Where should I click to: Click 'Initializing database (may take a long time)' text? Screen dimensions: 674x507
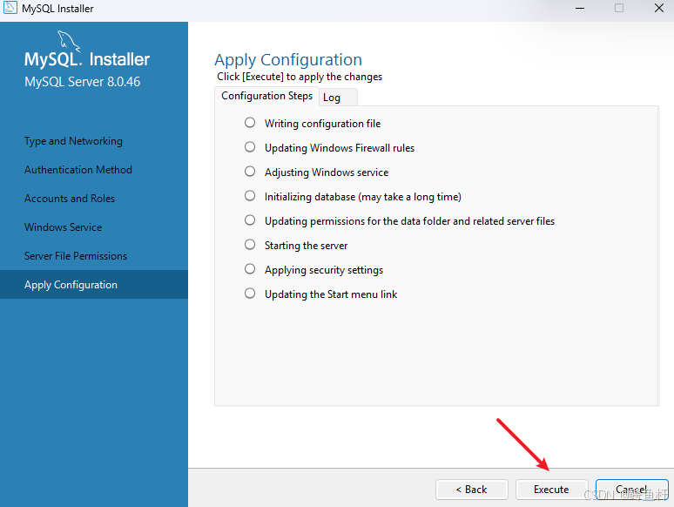pyautogui.click(x=363, y=197)
